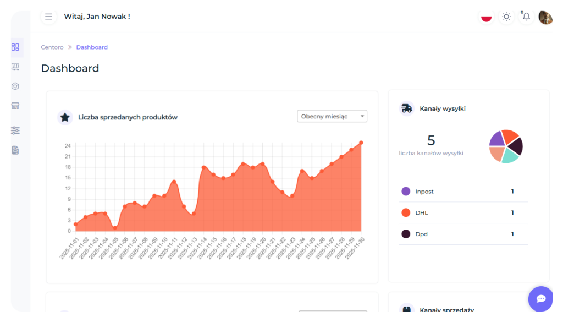Click the document icon in sidebar
The image size is (563, 322).
click(x=15, y=150)
